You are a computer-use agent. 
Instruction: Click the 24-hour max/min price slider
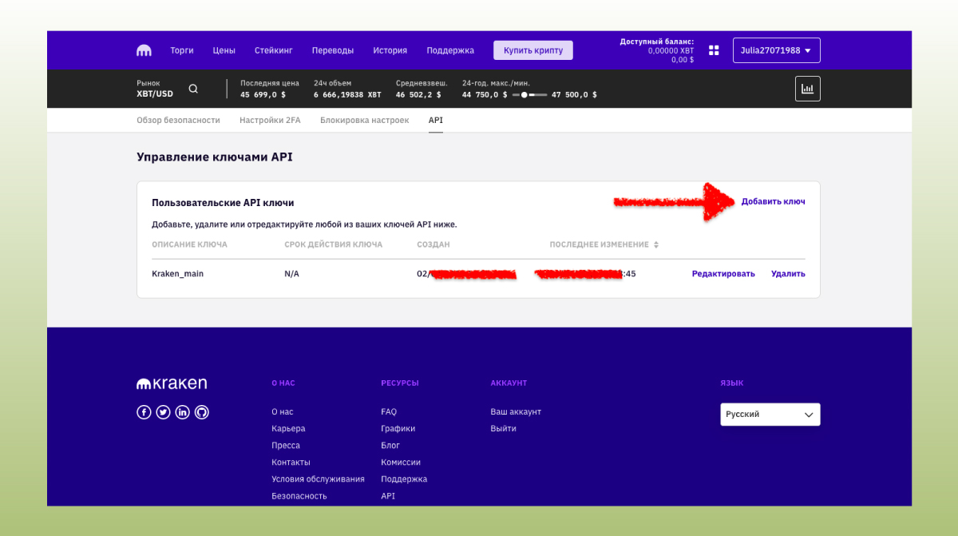pyautogui.click(x=523, y=93)
